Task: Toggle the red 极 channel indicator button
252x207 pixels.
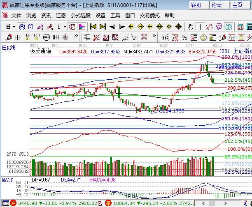Action: (x=72, y=27)
